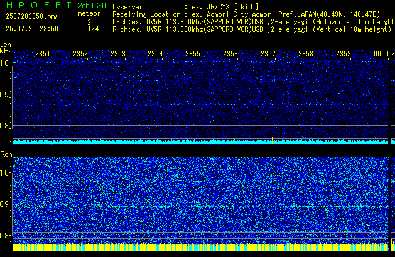The height and width of the screenshot is (257, 395).
Task: Click the Rch 0.8 kHz axis label
Action: [x=5, y=235]
